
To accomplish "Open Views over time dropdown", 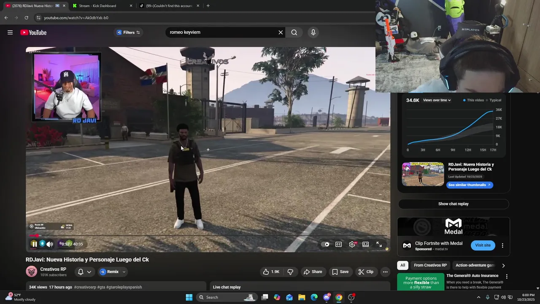I will pos(437,100).
